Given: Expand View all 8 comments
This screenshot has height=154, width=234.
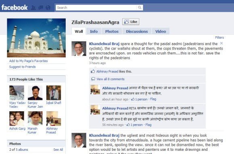Looking at the screenshot, I should click(x=111, y=79).
